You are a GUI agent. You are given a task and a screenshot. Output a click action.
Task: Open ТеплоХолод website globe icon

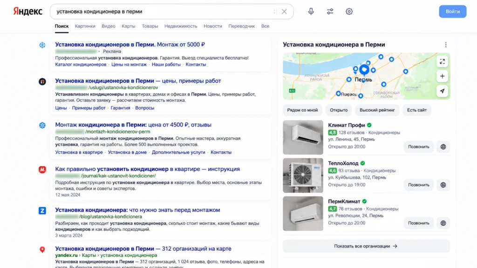443,185
